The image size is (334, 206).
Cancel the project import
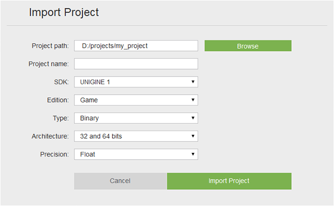point(120,181)
